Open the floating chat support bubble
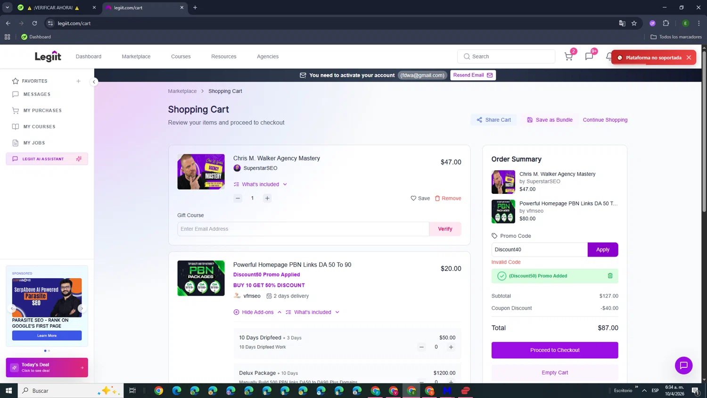Screen dimensions: 707x398 click(683, 365)
